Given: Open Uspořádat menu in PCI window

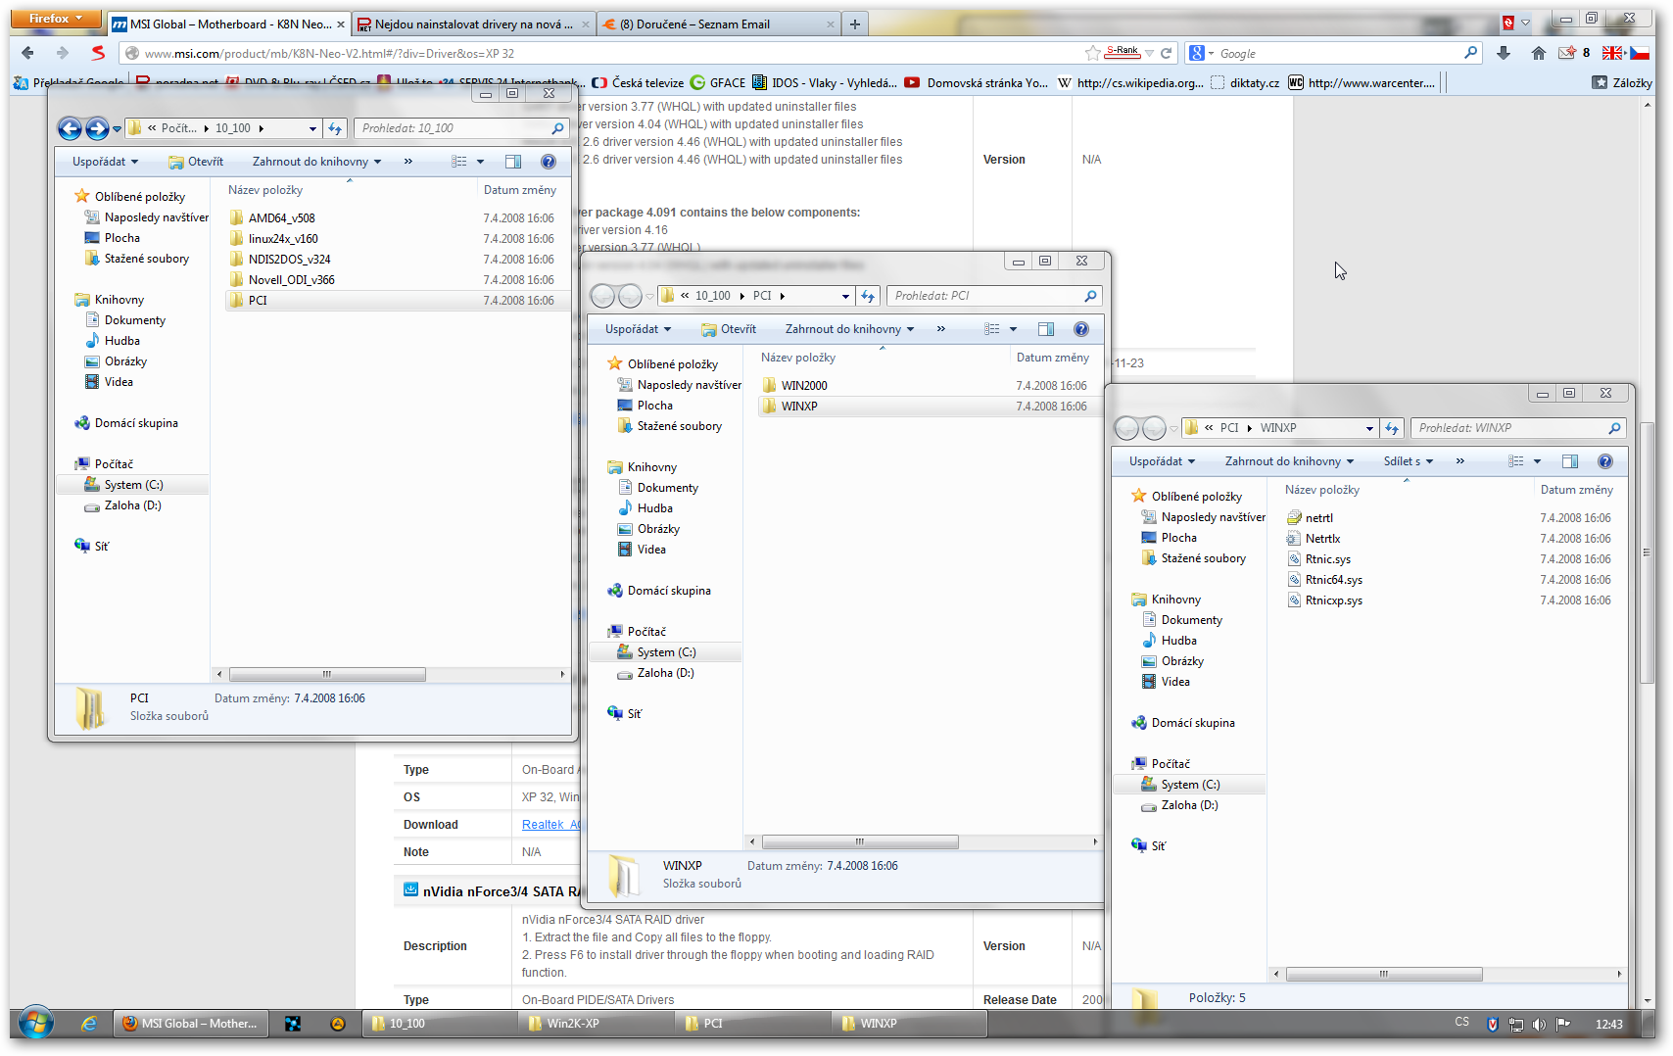Looking at the screenshot, I should [x=638, y=329].
